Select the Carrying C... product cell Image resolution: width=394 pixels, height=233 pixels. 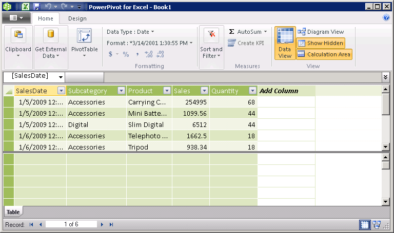tap(149, 102)
